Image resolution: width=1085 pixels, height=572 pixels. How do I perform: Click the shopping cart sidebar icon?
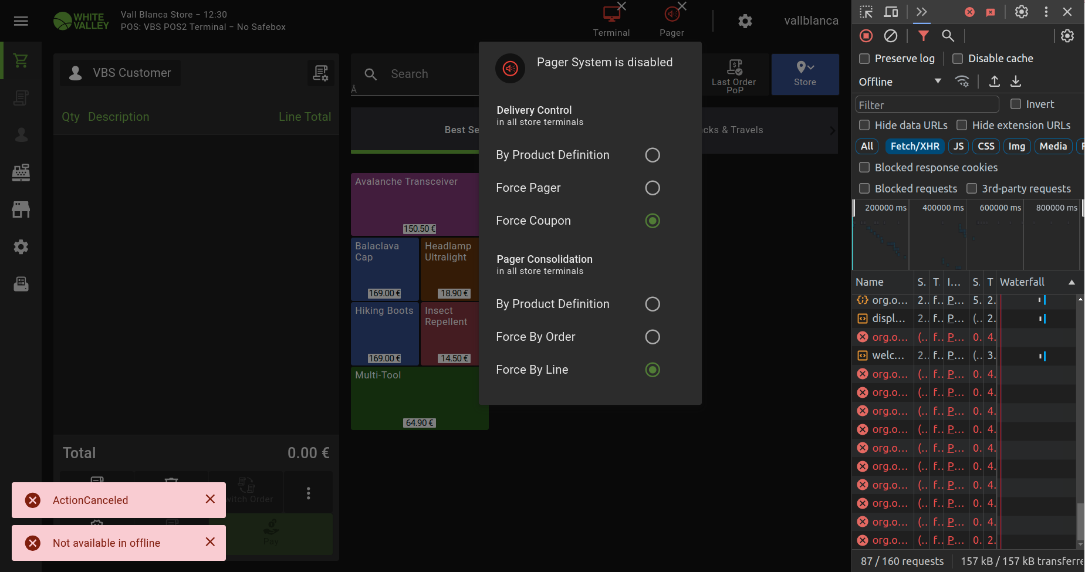pyautogui.click(x=21, y=60)
